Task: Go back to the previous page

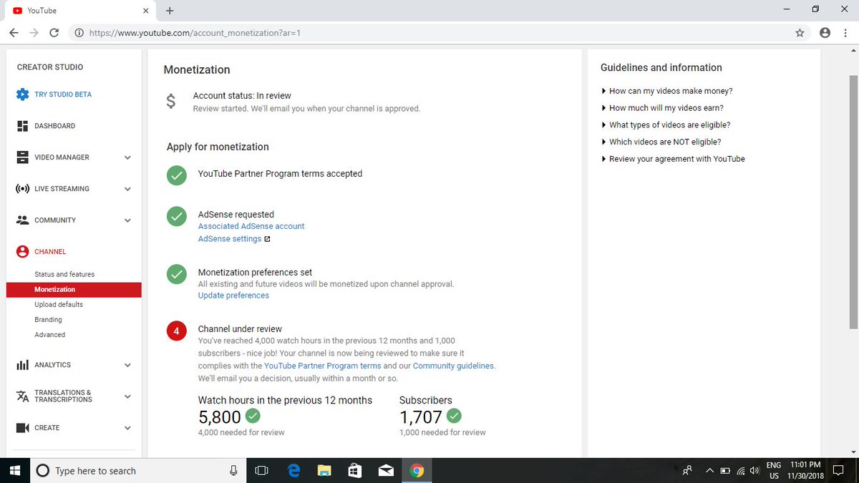Action: (x=14, y=33)
